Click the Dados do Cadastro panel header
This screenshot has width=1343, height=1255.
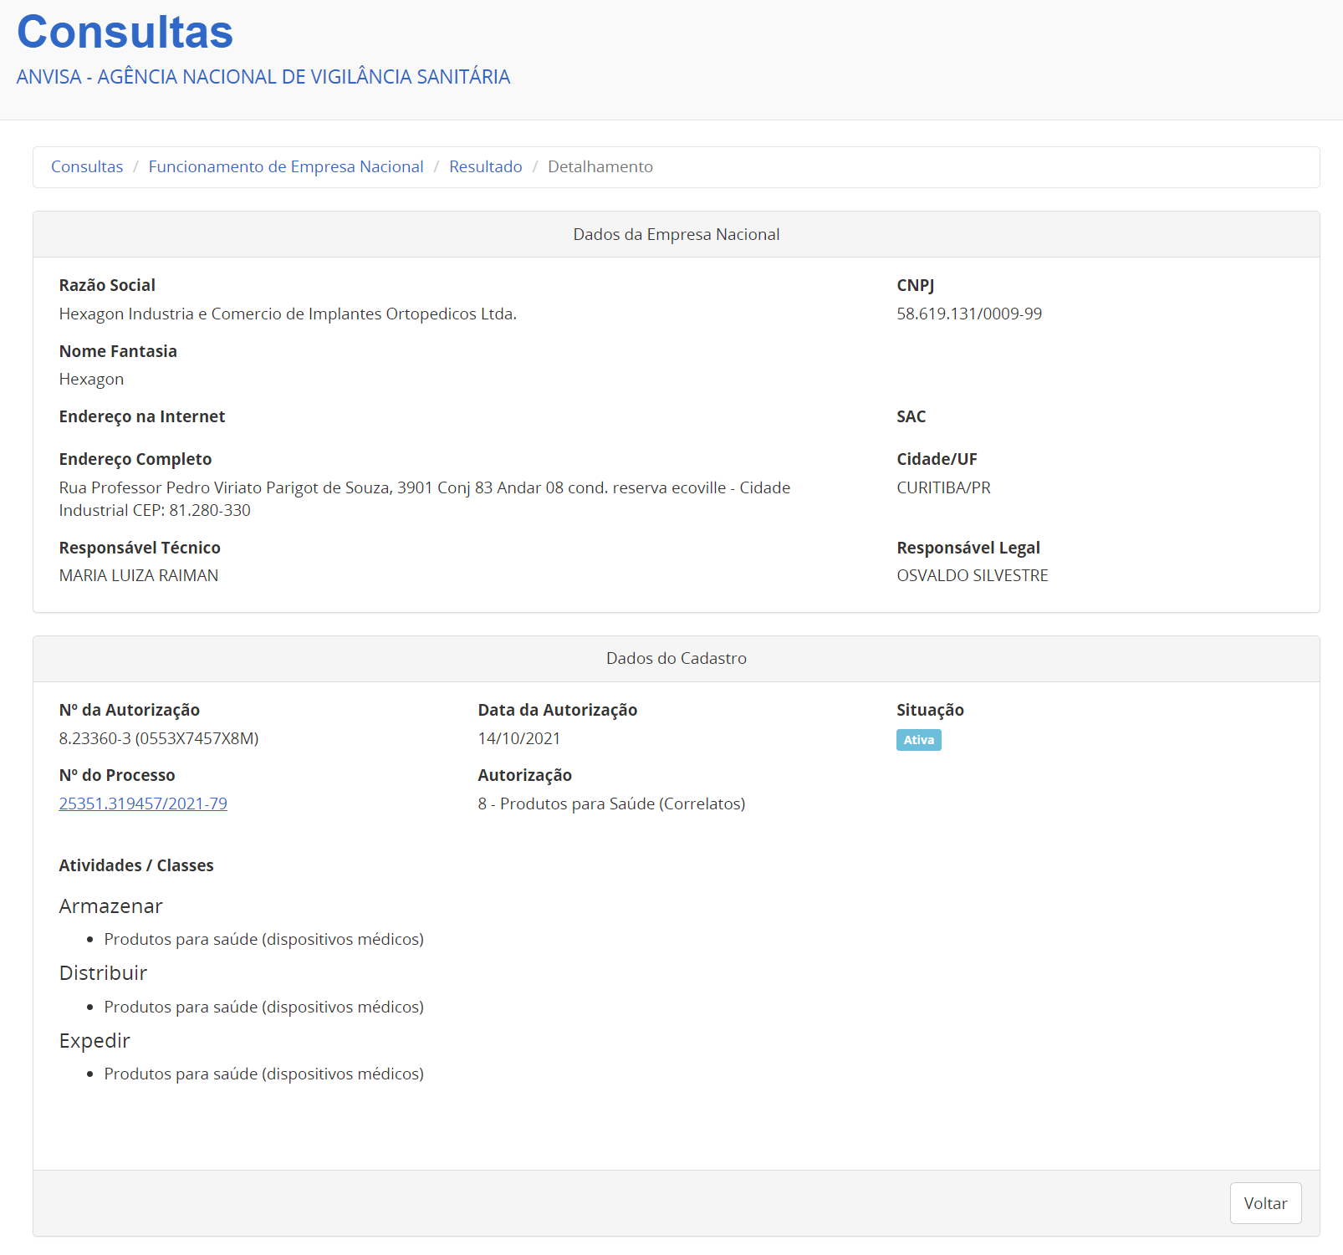pyautogui.click(x=677, y=658)
